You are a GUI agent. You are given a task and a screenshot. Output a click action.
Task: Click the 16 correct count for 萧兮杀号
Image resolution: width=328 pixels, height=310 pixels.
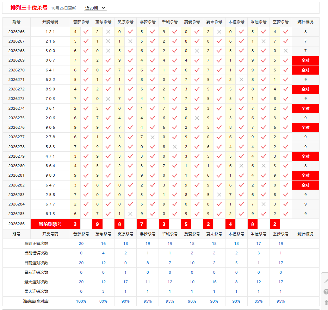tap(103, 243)
